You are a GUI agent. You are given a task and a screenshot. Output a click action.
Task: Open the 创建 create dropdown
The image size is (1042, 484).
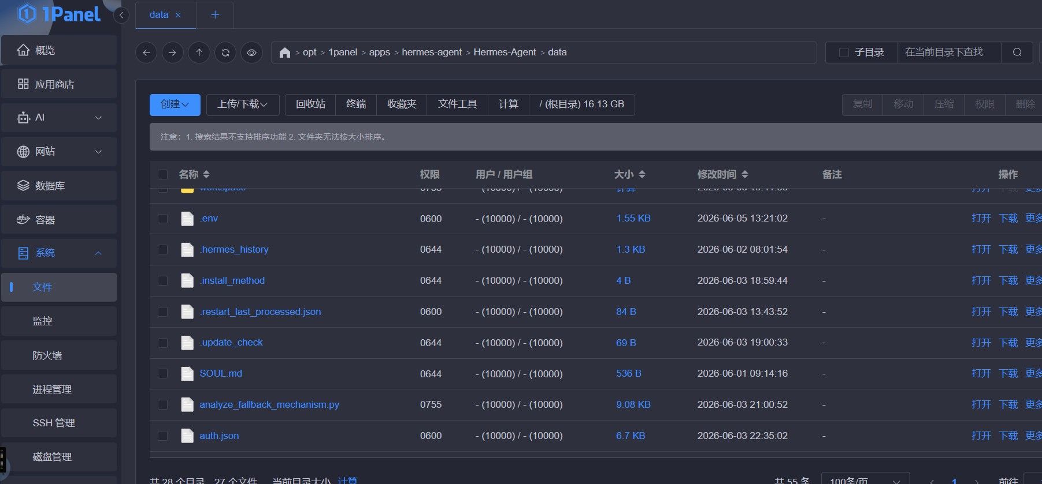(x=175, y=104)
